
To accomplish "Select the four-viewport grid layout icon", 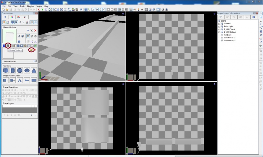I will (x=119, y=10).
